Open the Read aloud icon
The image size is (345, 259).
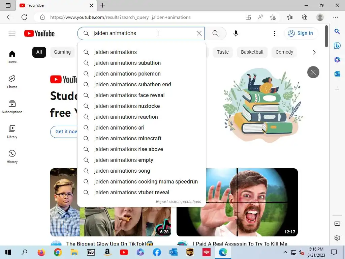pyautogui.click(x=260, y=17)
